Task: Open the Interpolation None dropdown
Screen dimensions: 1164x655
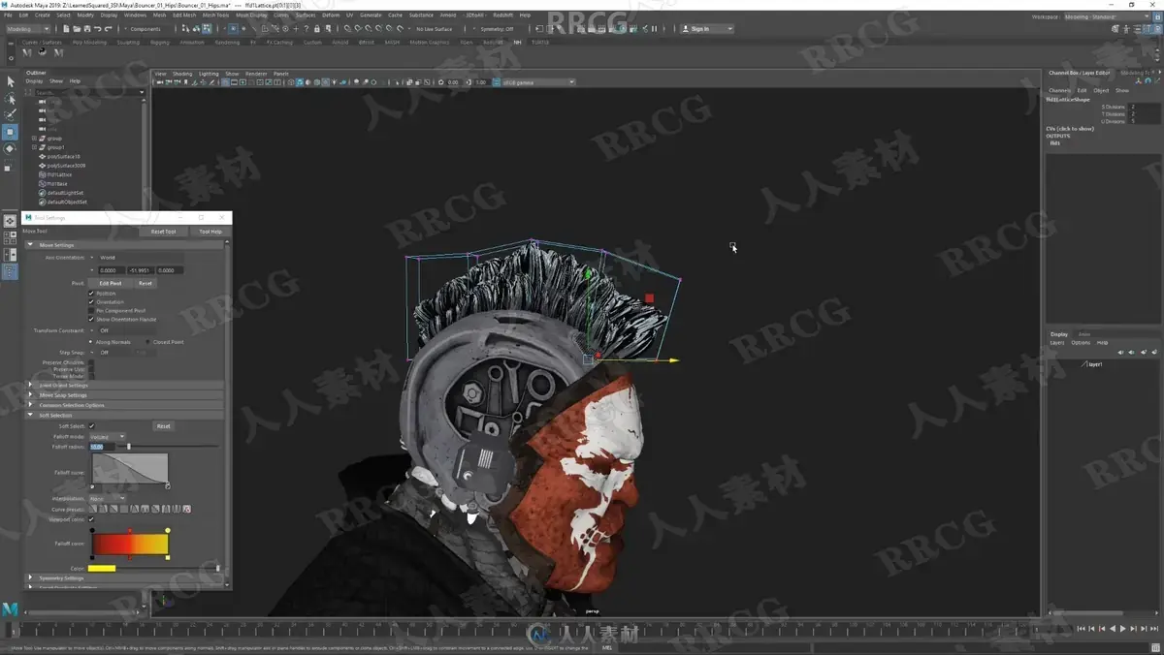Action: [x=108, y=498]
